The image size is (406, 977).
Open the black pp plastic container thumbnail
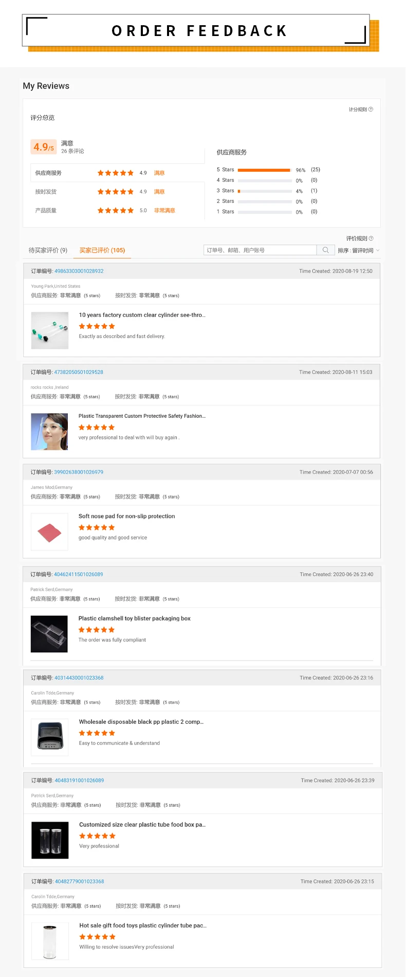click(x=50, y=737)
